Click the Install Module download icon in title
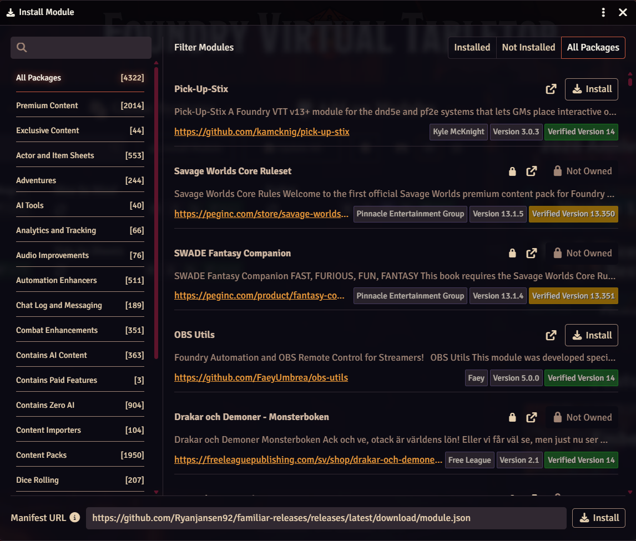The image size is (636, 541). tap(11, 12)
